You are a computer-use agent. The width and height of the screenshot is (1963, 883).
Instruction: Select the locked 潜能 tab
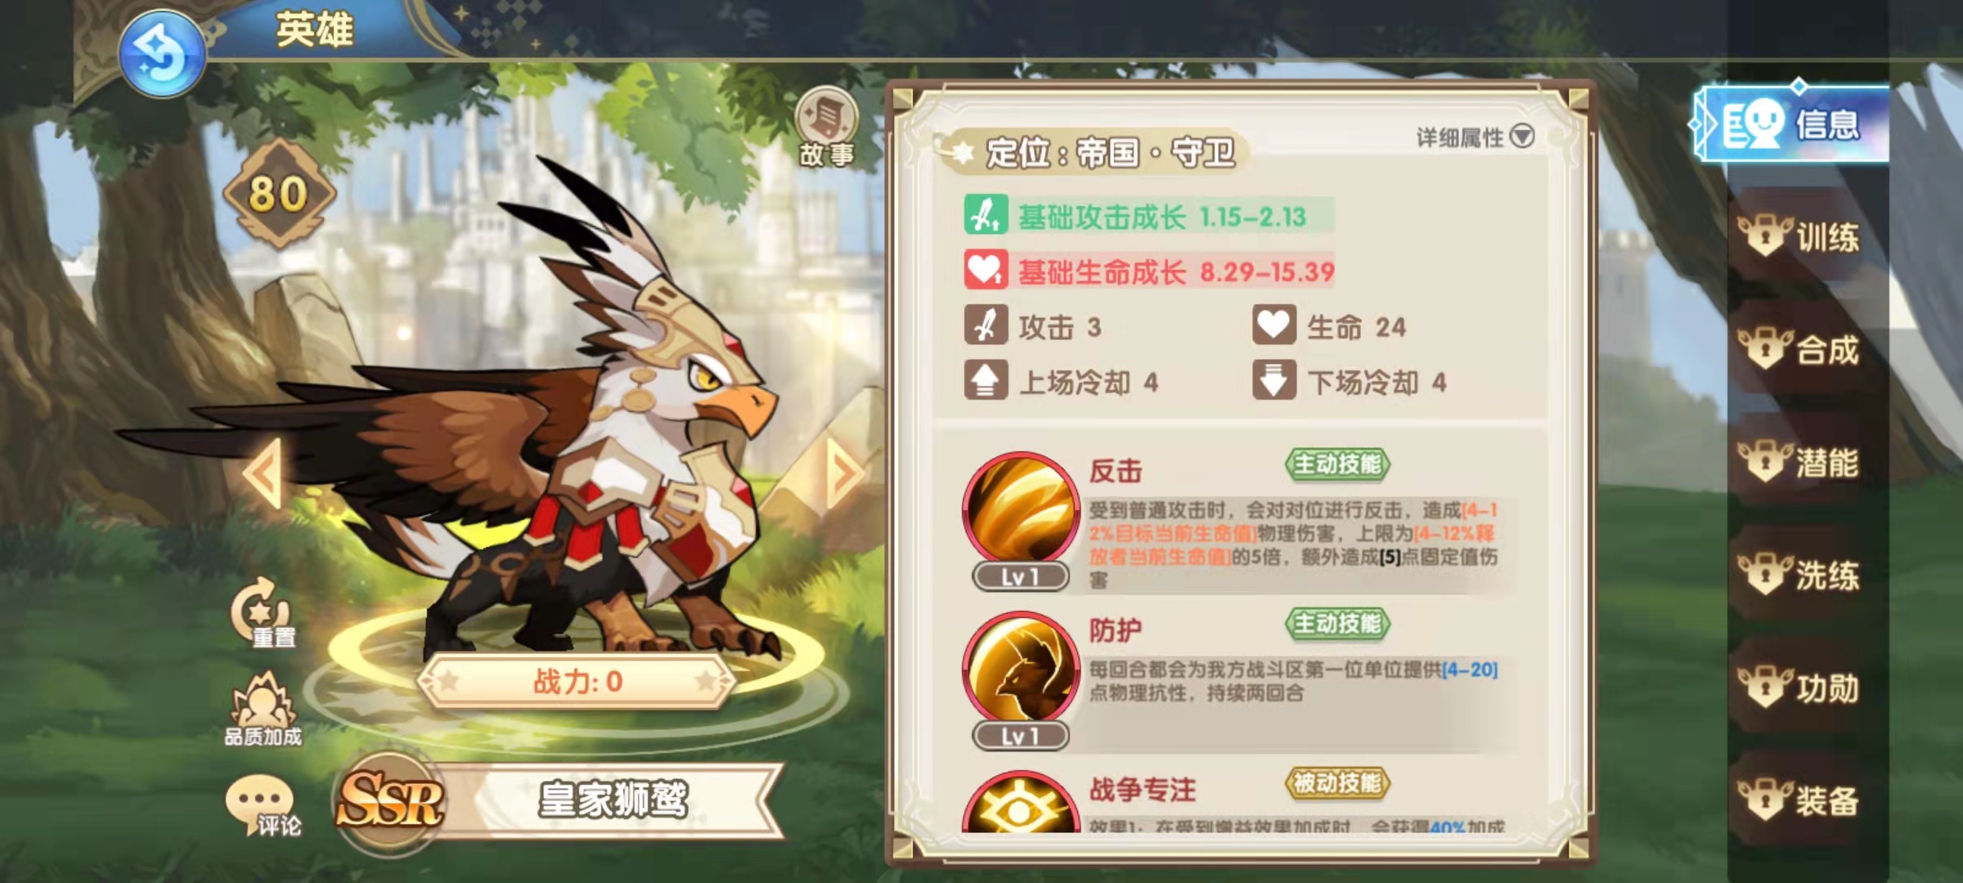[1799, 463]
